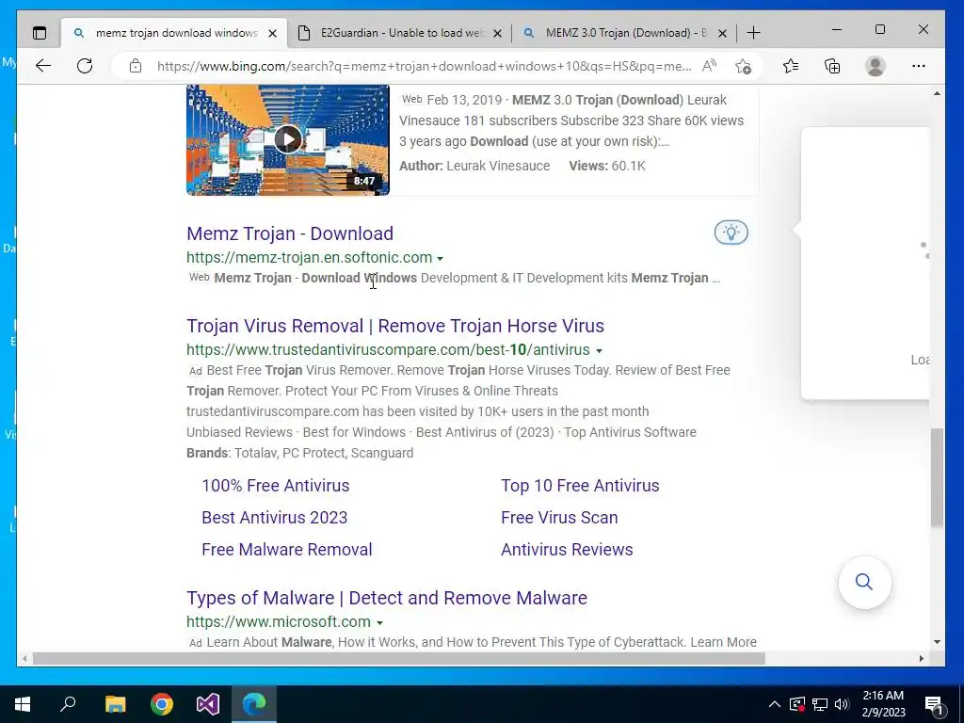This screenshot has width=964, height=723.
Task: Close the memz trojan download tab
Action: (x=273, y=33)
